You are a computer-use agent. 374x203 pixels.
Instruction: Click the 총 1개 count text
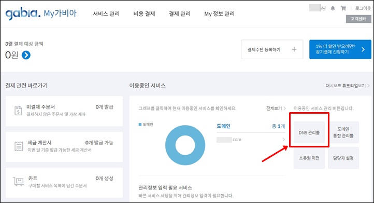pyautogui.click(x=278, y=126)
